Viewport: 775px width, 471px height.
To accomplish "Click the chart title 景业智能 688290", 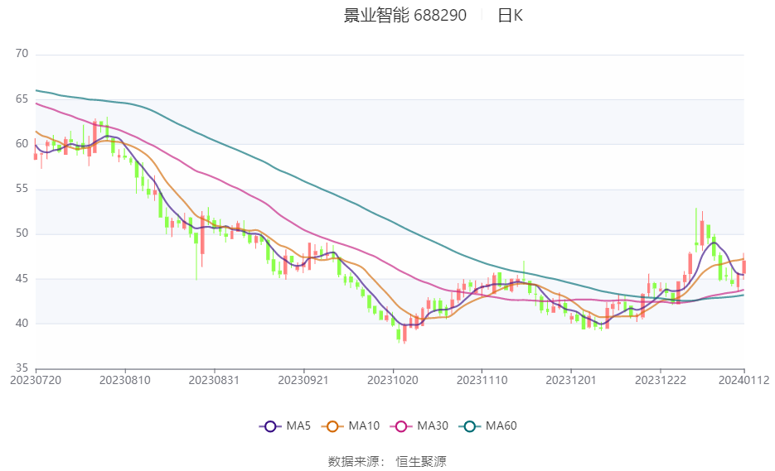I will point(404,15).
